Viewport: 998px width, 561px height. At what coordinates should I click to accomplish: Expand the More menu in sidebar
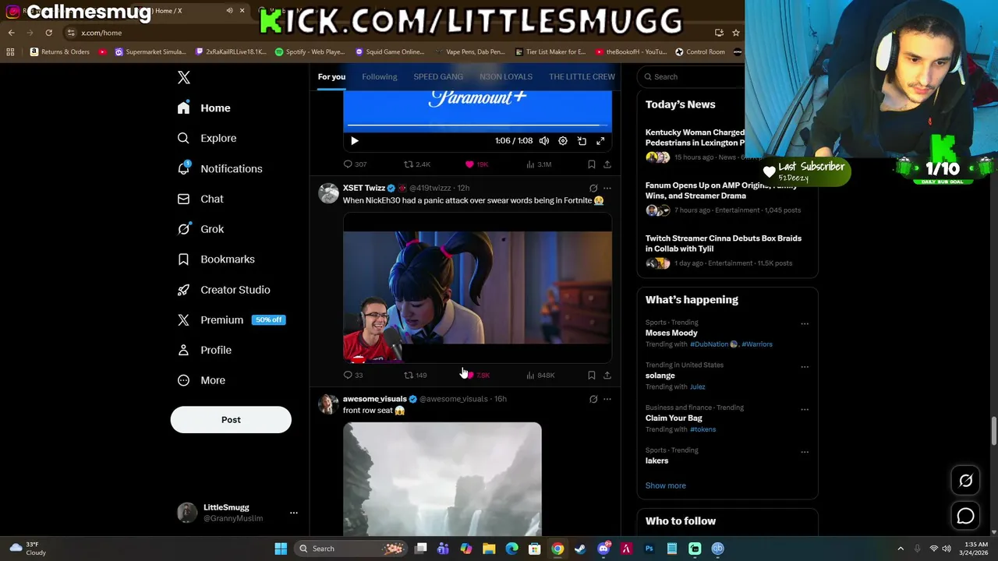click(202, 380)
